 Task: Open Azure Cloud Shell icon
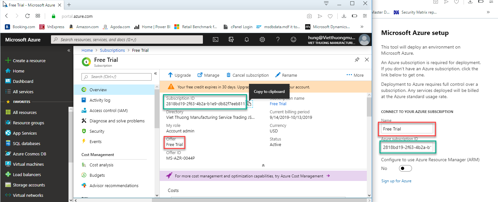click(x=215, y=39)
